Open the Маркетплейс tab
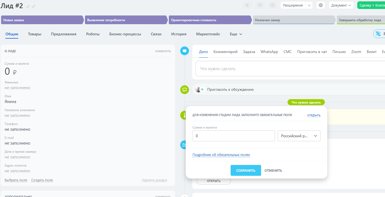The width and height of the screenshot is (385, 197). point(208,34)
